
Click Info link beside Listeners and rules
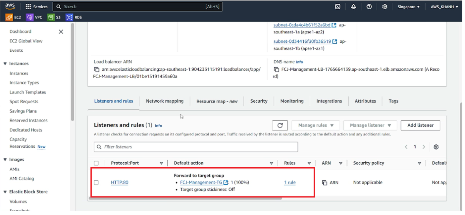pyautogui.click(x=158, y=126)
